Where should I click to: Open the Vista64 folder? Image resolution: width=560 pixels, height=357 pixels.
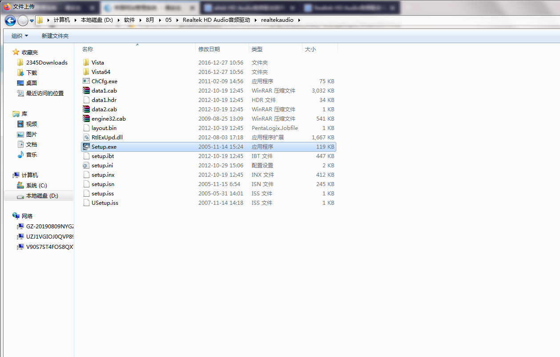coord(99,72)
